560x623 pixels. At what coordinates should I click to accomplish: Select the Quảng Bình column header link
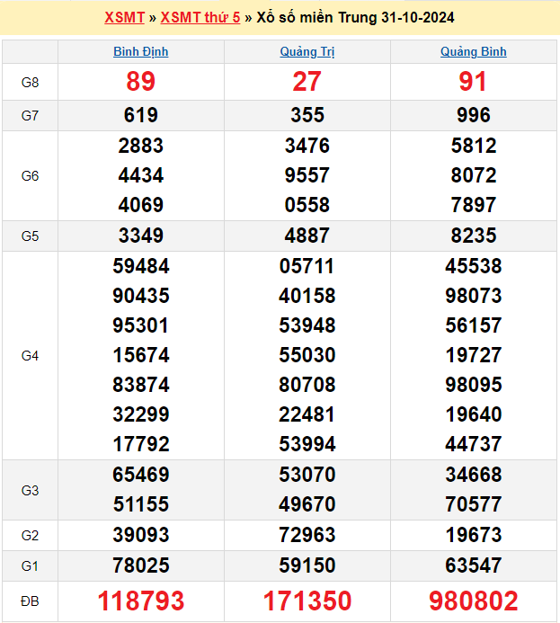pos(473,51)
